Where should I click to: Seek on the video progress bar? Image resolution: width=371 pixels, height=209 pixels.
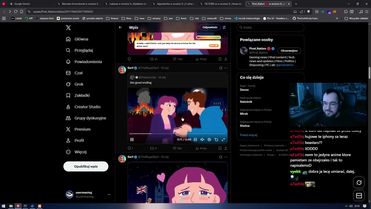177,134
